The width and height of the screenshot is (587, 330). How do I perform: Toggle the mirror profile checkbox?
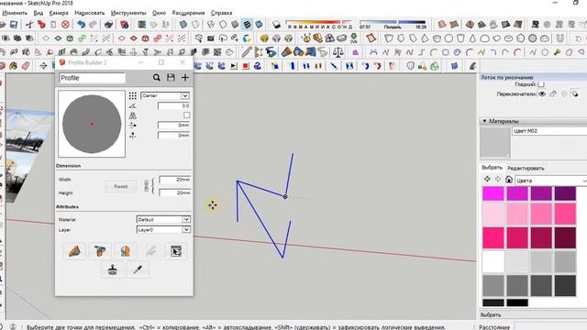point(186,115)
